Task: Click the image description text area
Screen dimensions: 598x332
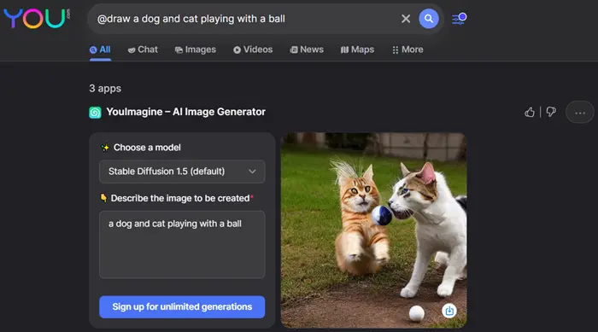Action: [x=182, y=244]
